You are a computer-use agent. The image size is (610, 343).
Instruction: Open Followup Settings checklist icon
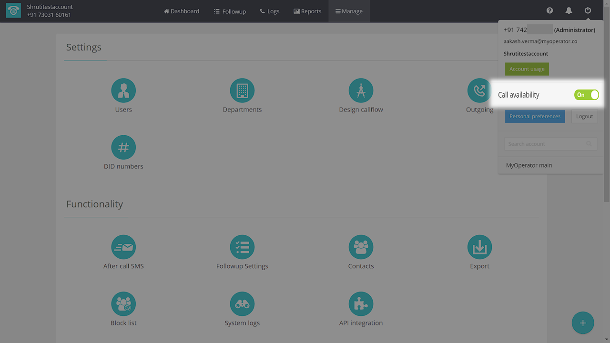coord(242,247)
